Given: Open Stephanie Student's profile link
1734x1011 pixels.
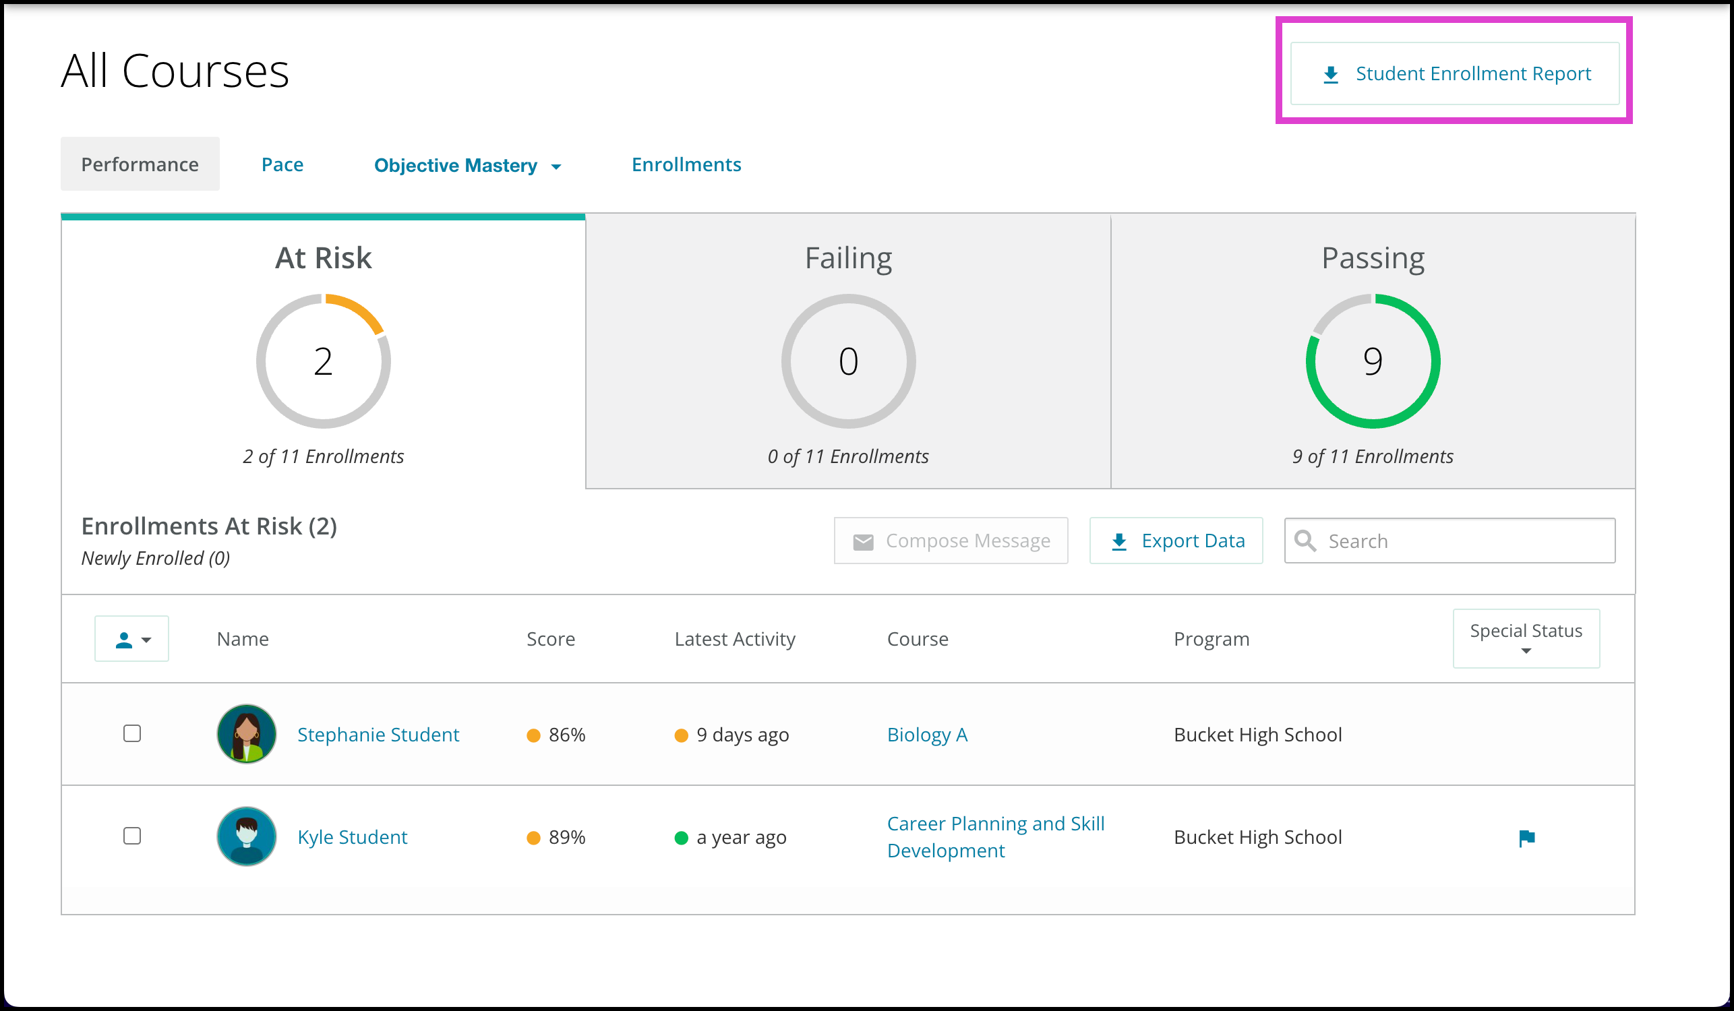Looking at the screenshot, I should (x=378, y=735).
